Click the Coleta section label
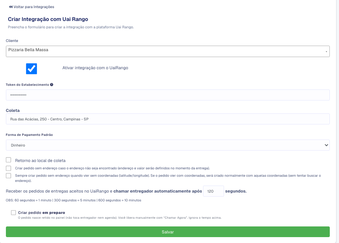Image resolution: width=339 pixels, height=243 pixels. tap(13, 110)
